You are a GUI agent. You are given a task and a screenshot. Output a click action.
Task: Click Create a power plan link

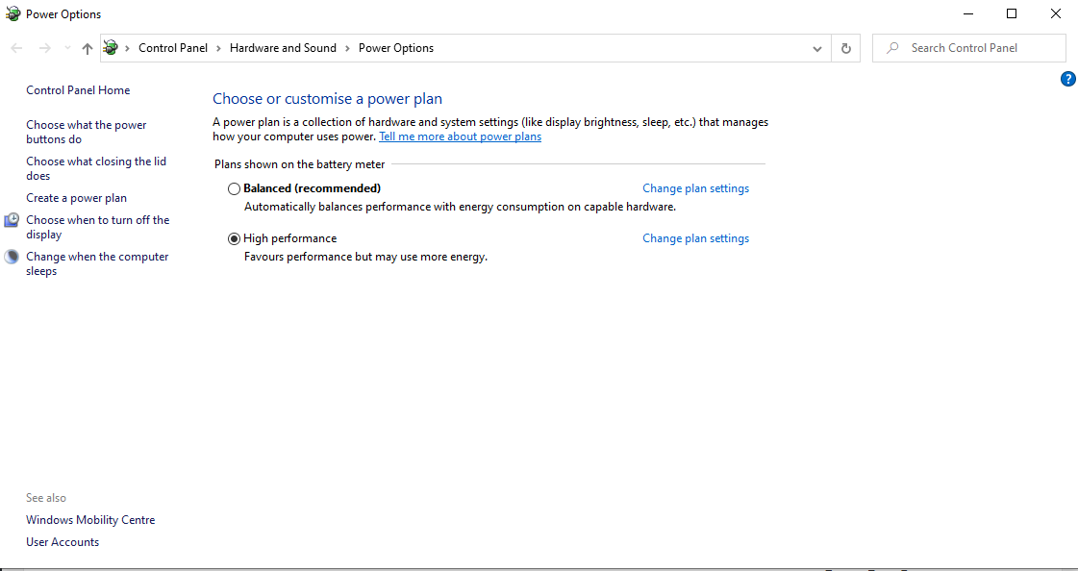click(76, 198)
